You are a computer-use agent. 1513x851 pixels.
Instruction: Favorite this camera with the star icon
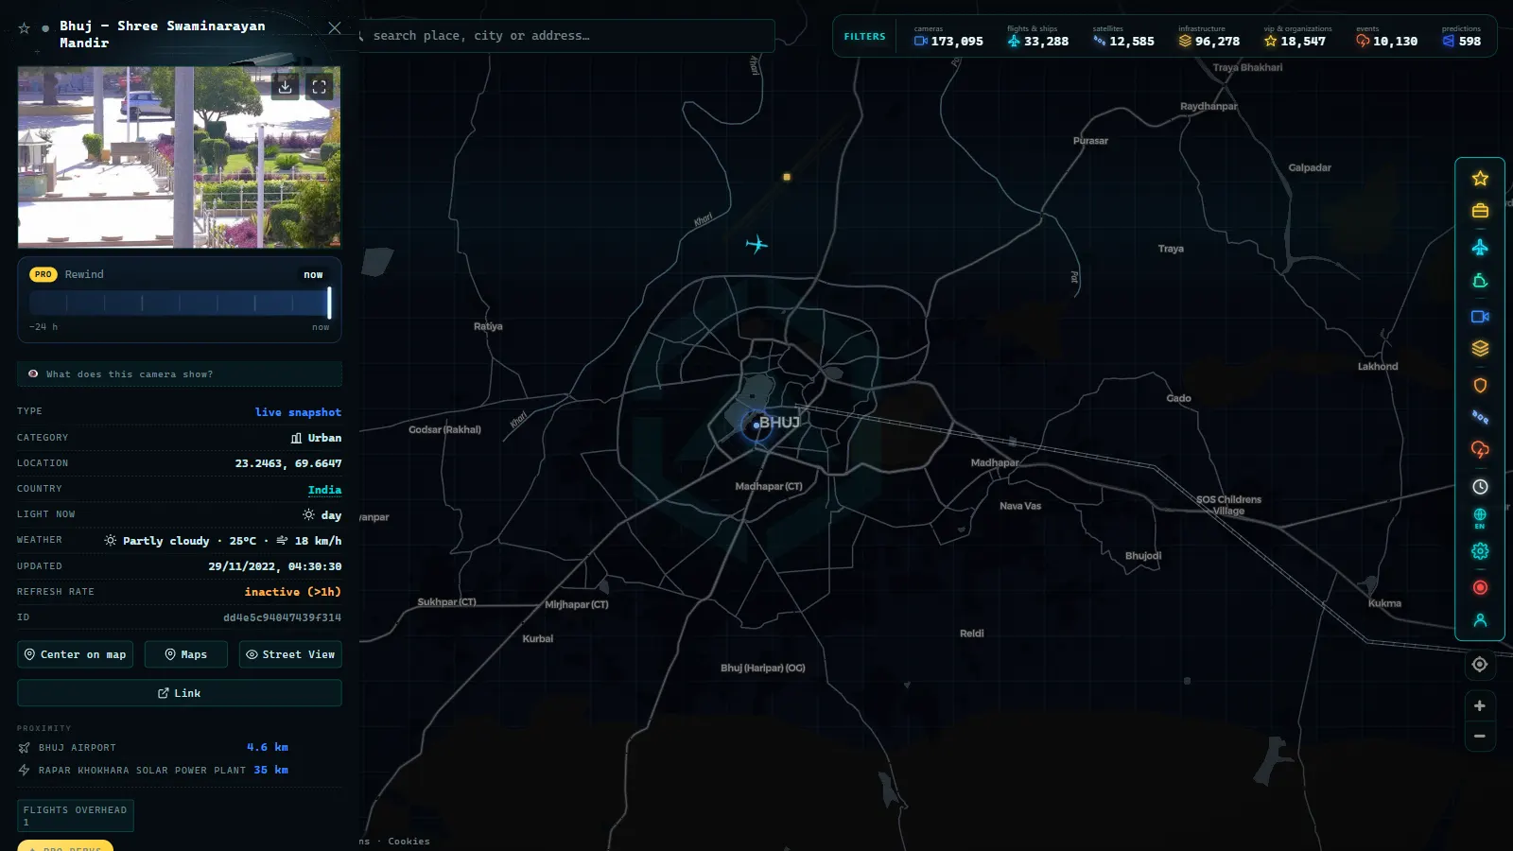point(25,28)
